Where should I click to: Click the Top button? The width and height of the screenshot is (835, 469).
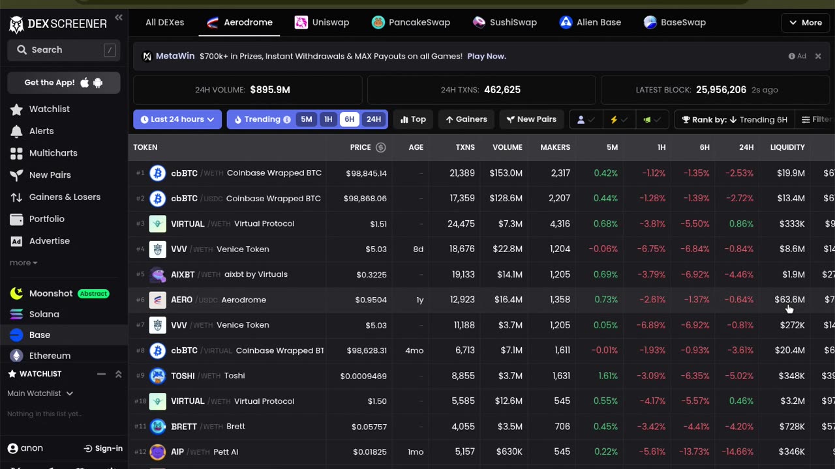[413, 119]
